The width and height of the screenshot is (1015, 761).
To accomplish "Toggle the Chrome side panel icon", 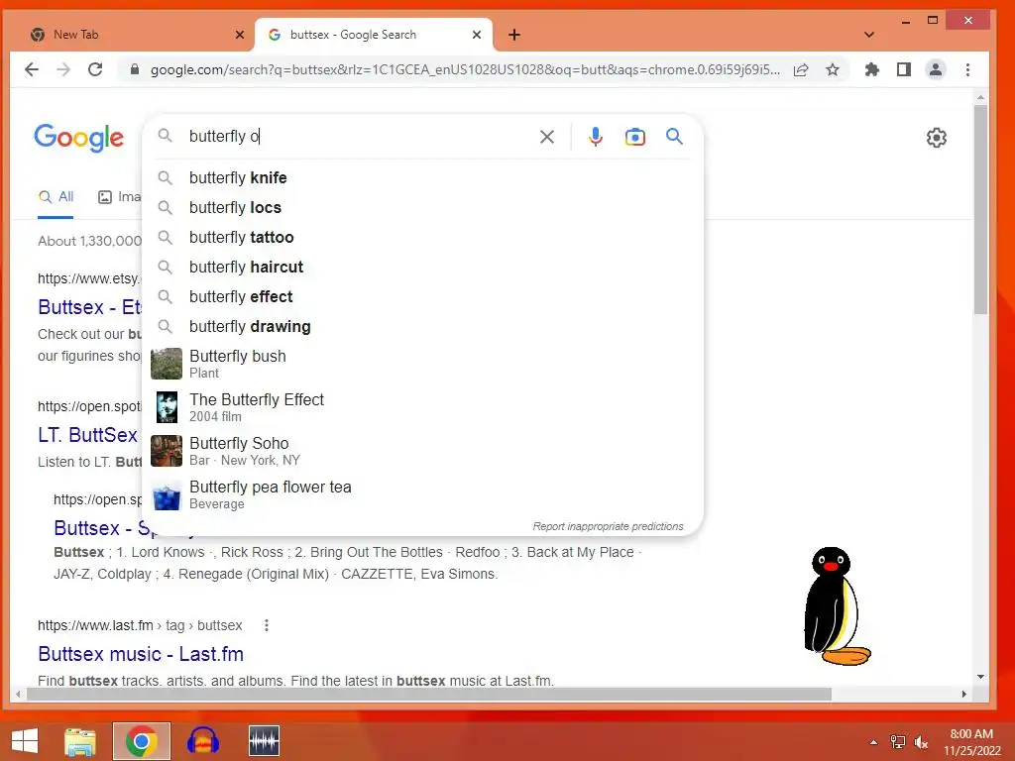I will [x=904, y=69].
